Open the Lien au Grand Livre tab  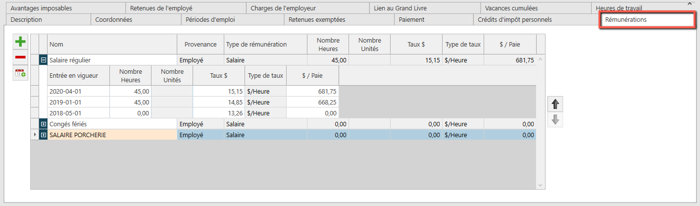425,8
